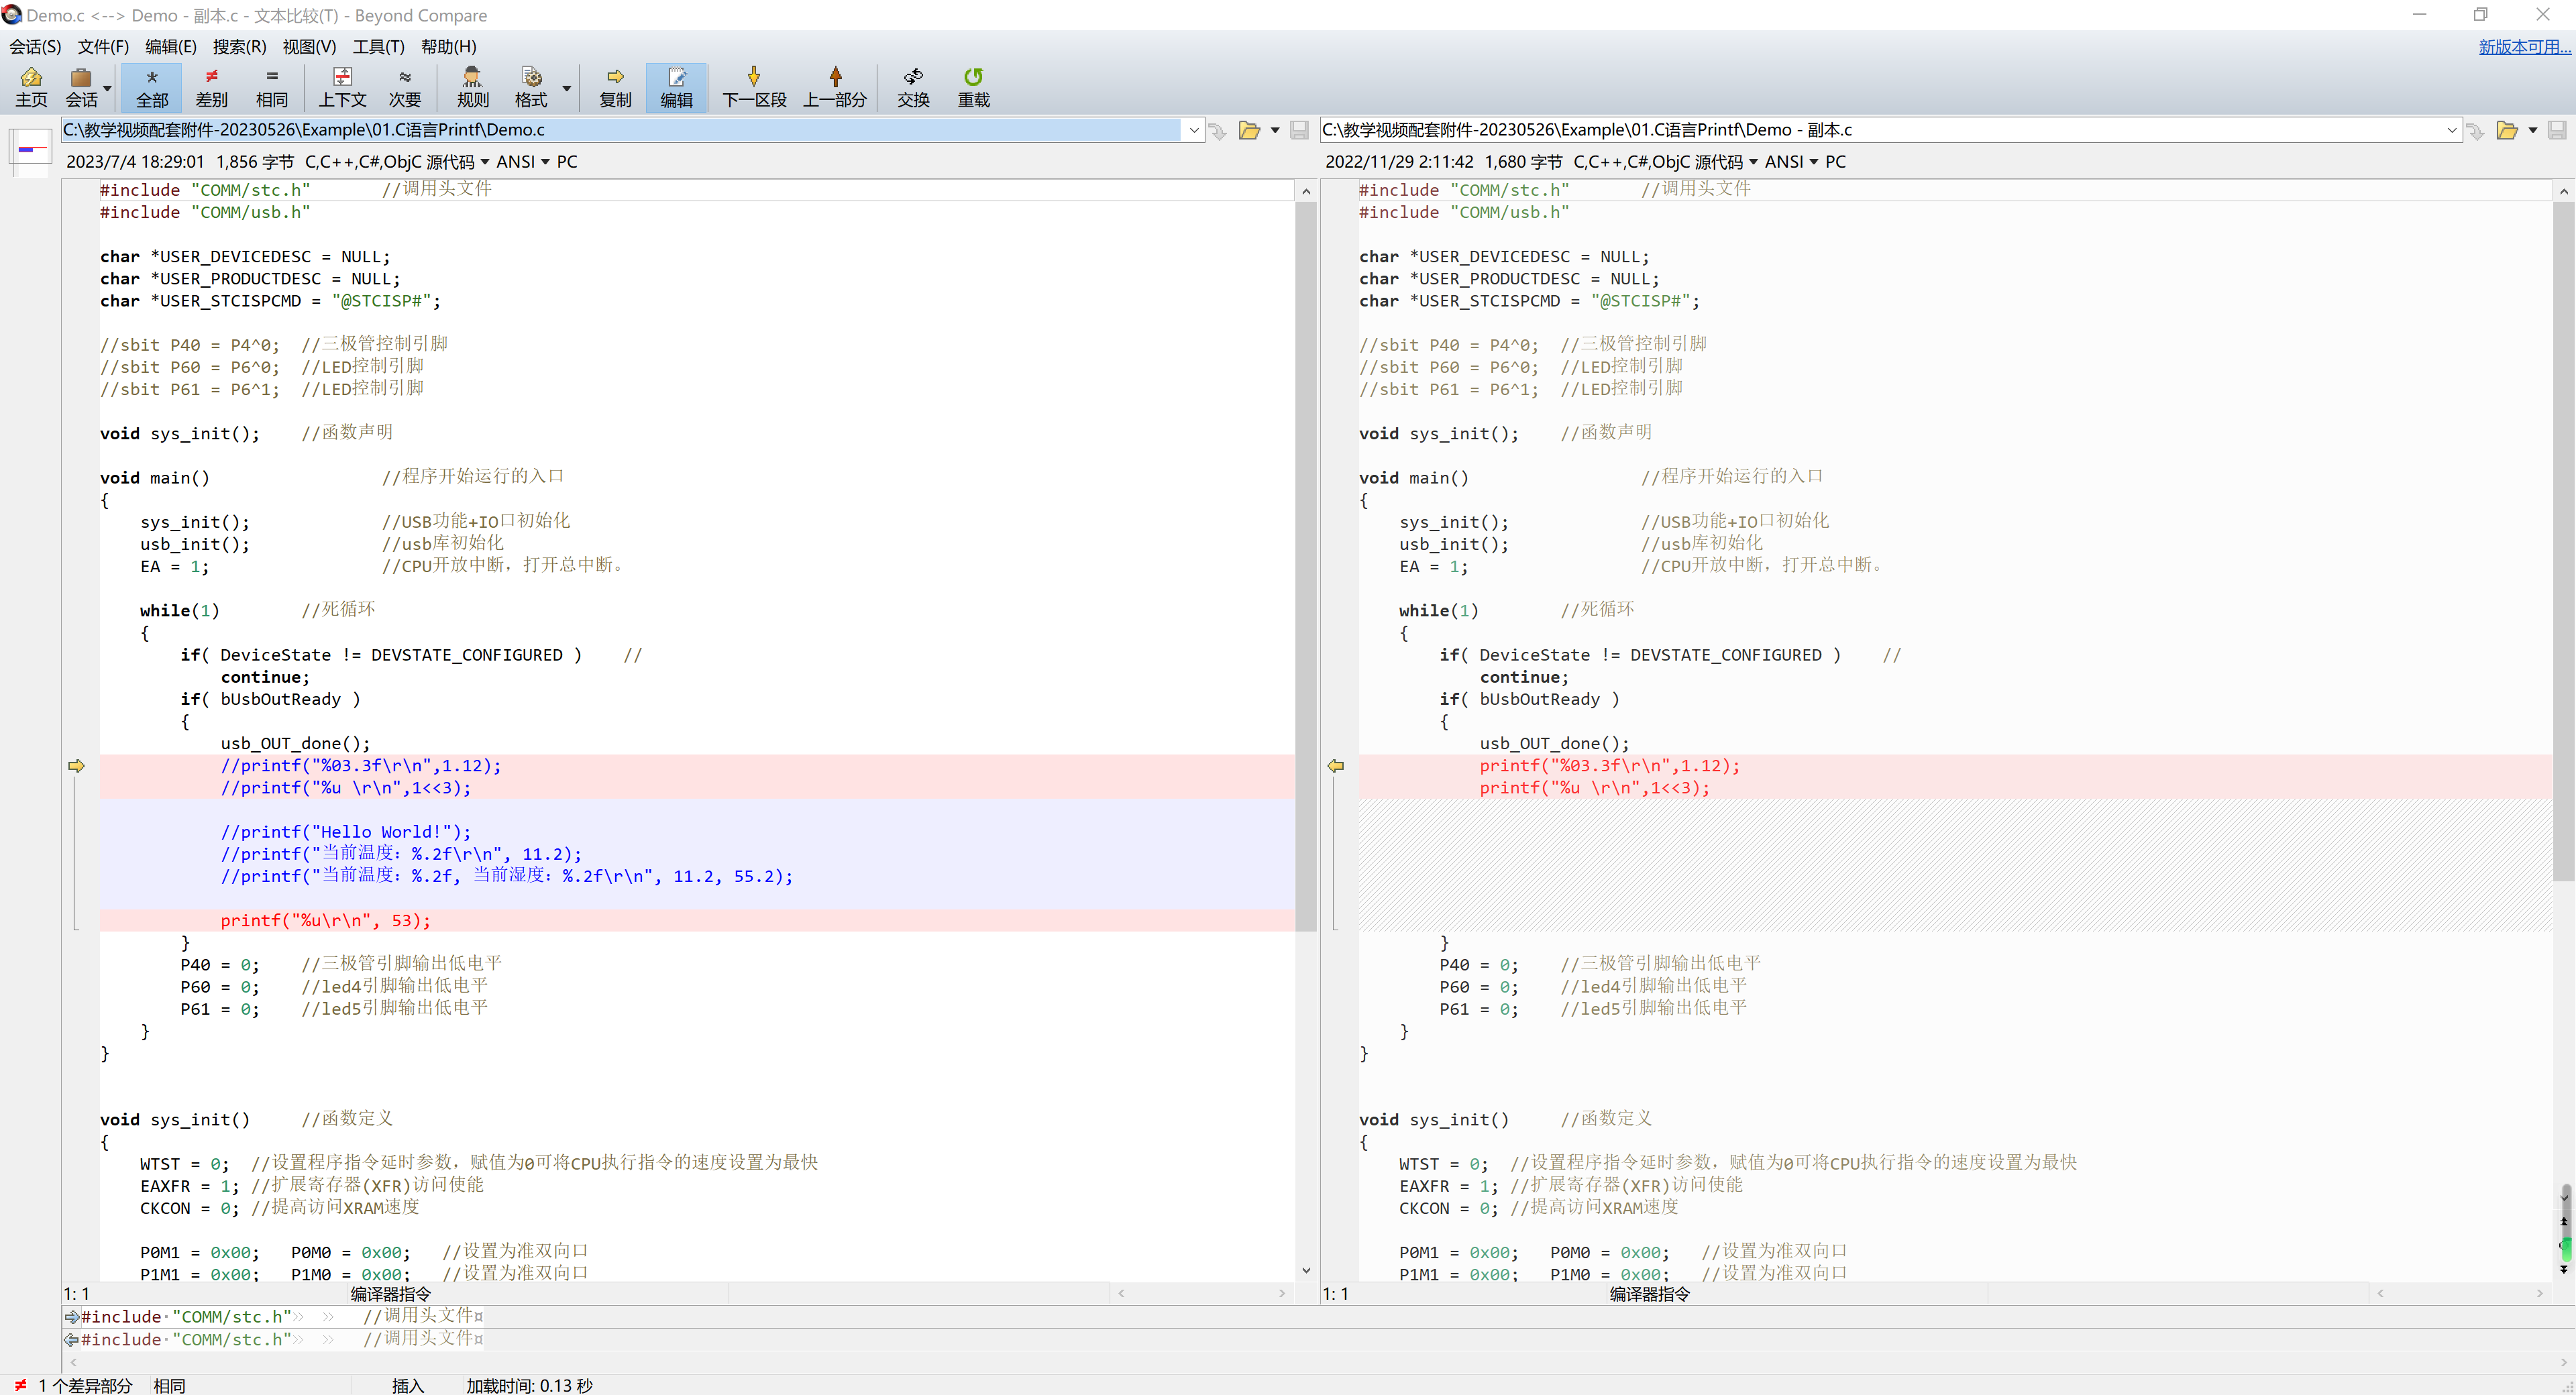Open the Tools (工具) menu
The image size is (2576, 1395).
(378, 46)
